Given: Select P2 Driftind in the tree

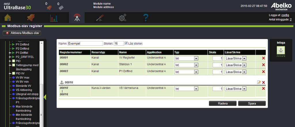Looking at the screenshot, I should (x=22, y=49).
